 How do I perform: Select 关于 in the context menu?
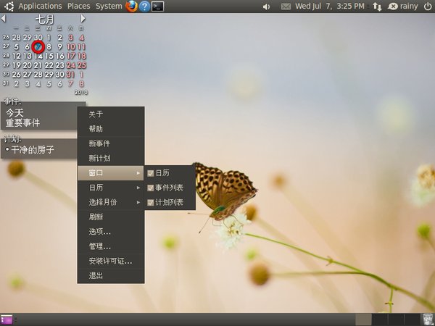coord(111,114)
